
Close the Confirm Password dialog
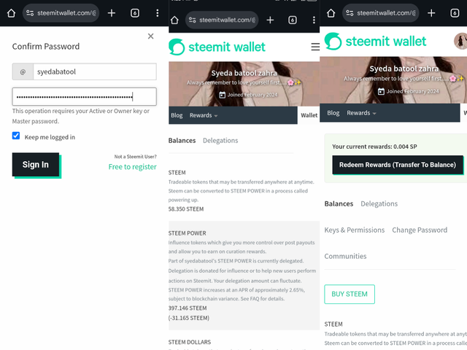[x=151, y=36]
